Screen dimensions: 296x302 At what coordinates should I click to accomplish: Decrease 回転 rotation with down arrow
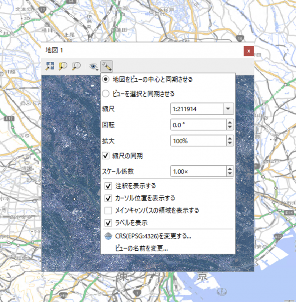click(230, 127)
